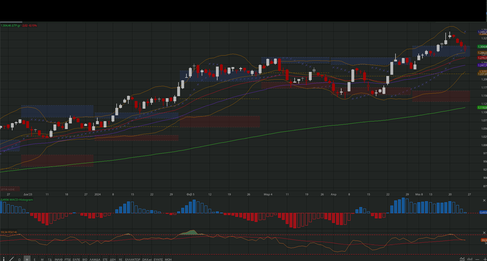The image size is (487, 261).
Task: Switch chart type with the bars icon
Action: 470,259
